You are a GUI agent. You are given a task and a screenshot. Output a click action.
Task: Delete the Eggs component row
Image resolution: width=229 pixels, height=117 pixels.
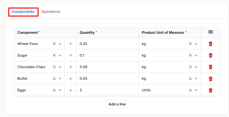coord(210,90)
